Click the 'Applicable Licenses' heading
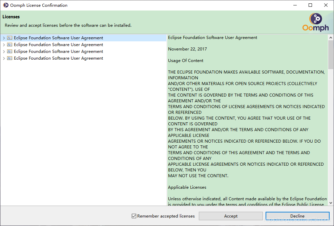 pos(187,187)
